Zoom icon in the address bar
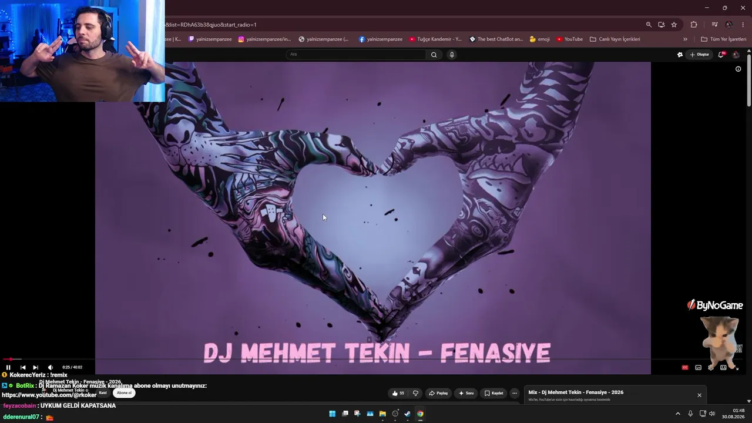This screenshot has height=423, width=752. [649, 25]
